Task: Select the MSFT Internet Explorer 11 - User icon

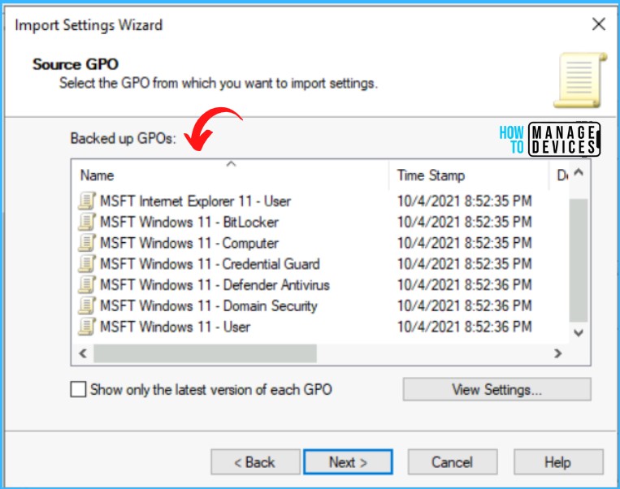Action: (87, 201)
